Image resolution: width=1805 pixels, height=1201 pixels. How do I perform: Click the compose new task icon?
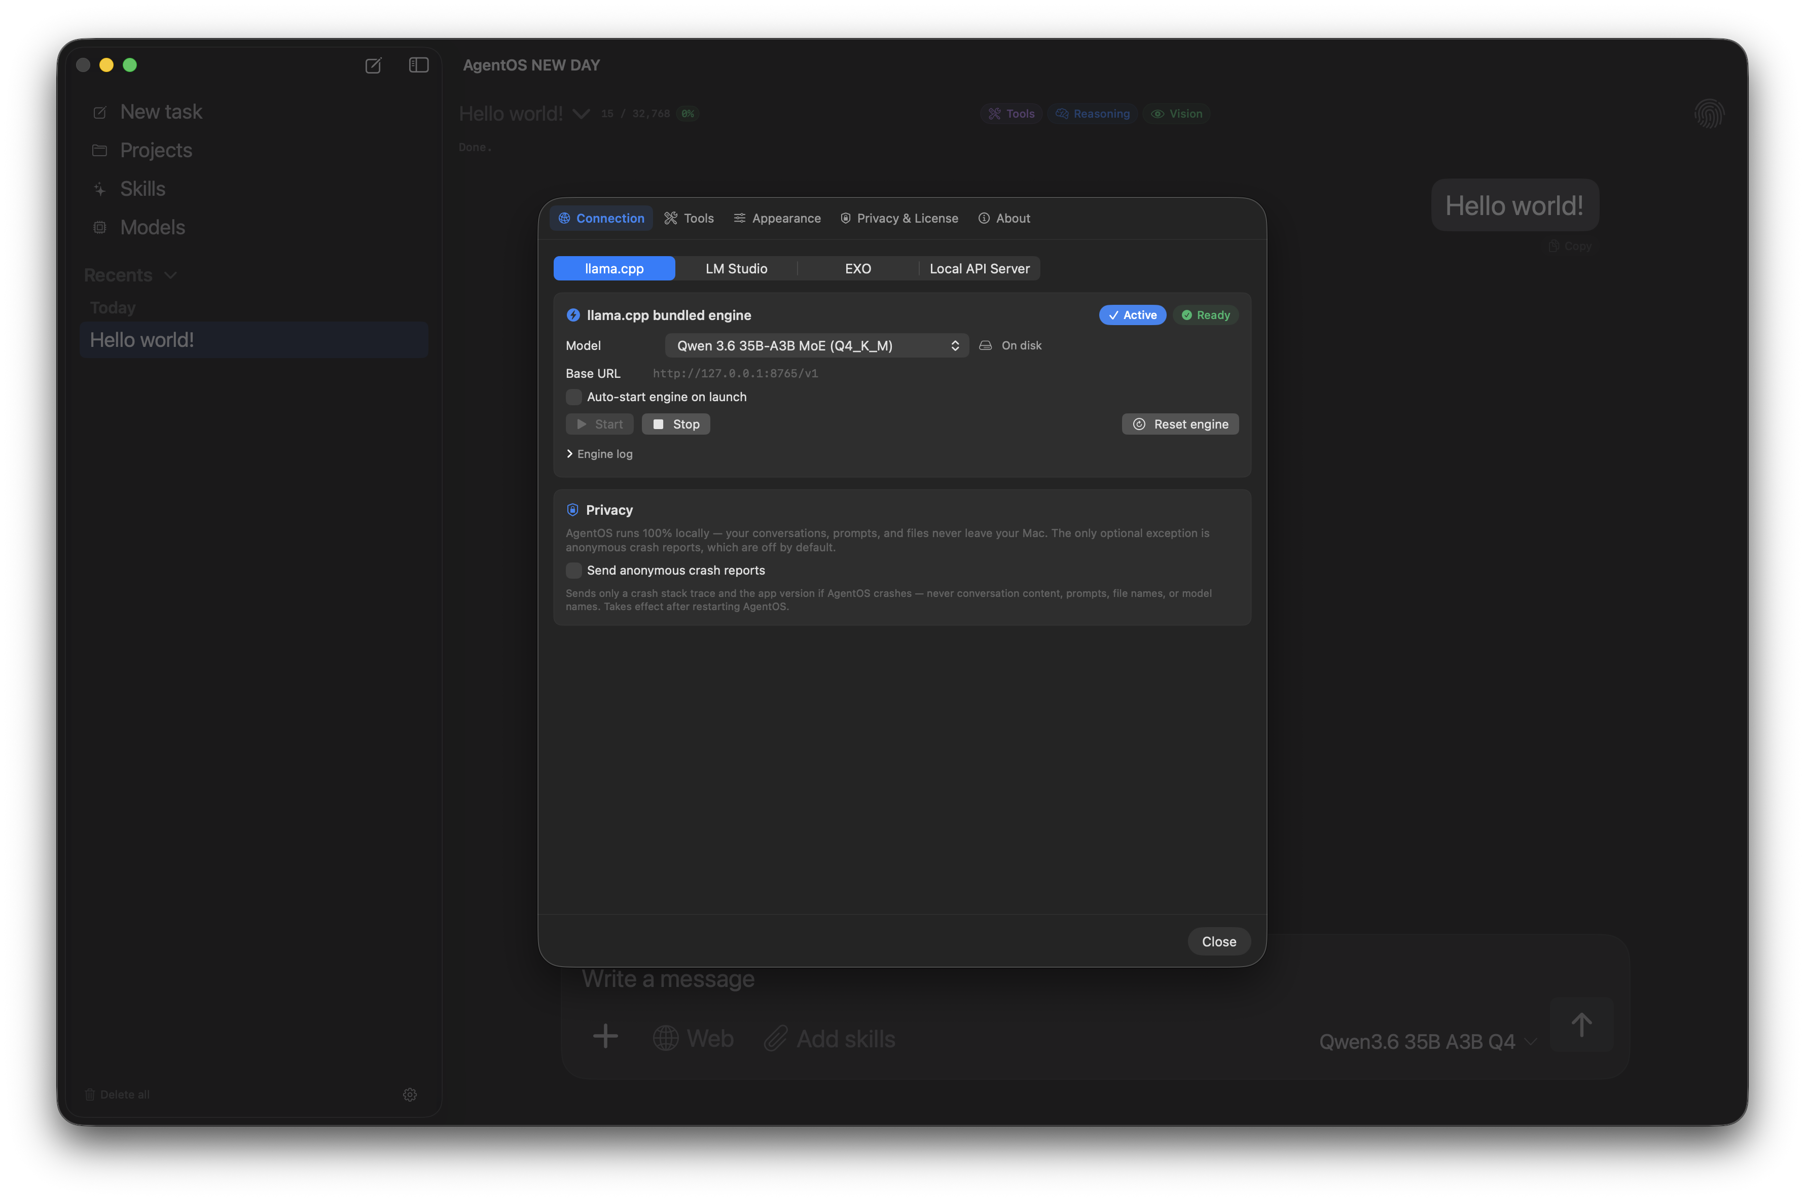pos(373,65)
